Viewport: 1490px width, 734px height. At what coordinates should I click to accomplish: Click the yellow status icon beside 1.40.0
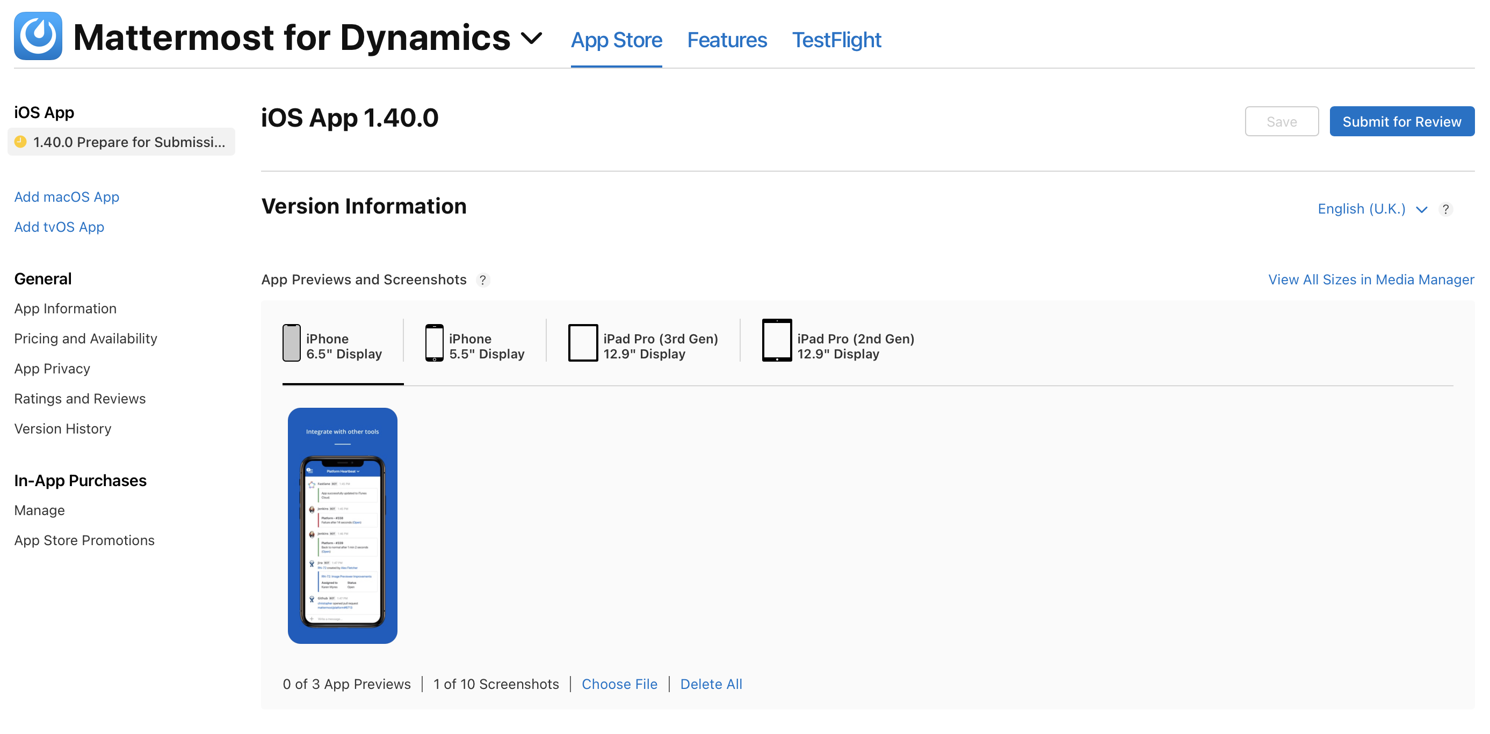point(20,142)
